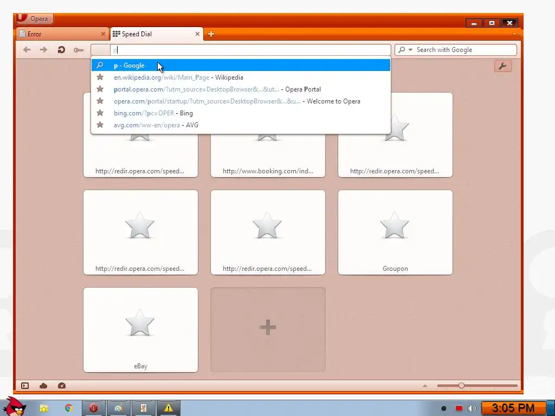Open closed tabs dropdown at tab bar end
The image size is (555, 416).
pyautogui.click(x=514, y=34)
